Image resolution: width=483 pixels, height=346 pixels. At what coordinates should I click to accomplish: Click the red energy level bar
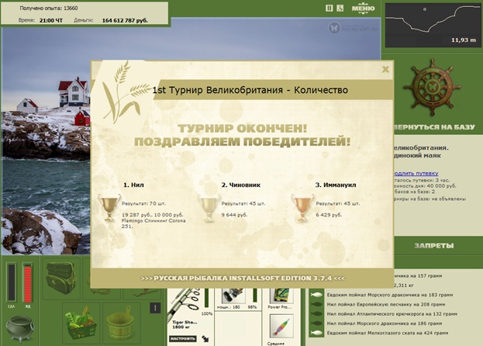(x=28, y=282)
